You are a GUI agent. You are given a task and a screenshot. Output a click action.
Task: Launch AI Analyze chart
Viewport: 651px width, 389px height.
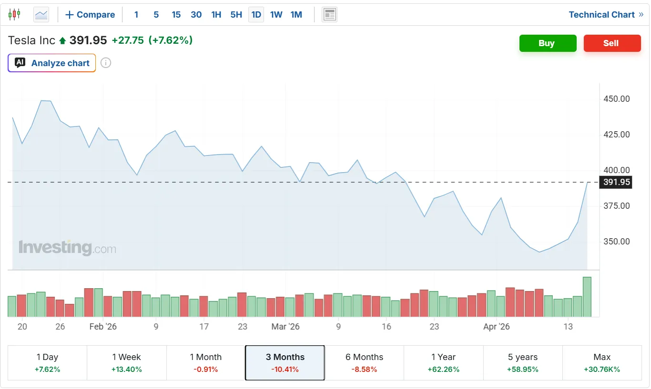click(x=52, y=63)
